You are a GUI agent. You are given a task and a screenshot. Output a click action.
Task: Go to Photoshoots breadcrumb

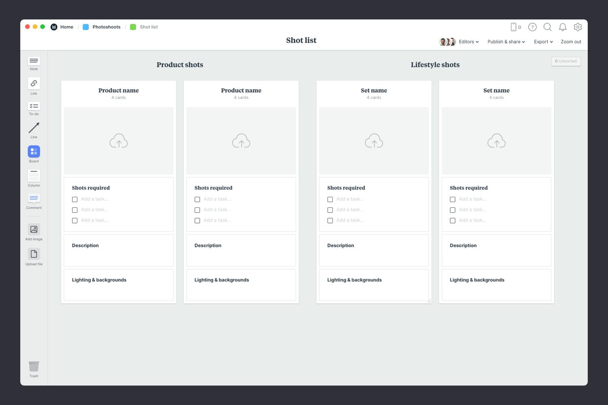pos(106,27)
